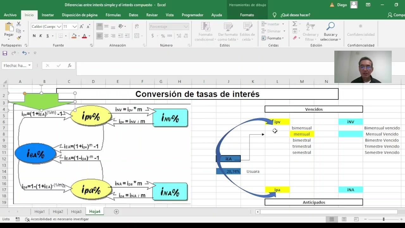Viewport: 405px width, 228px height.
Task: Toggle bold with the N button
Action: click(x=34, y=36)
